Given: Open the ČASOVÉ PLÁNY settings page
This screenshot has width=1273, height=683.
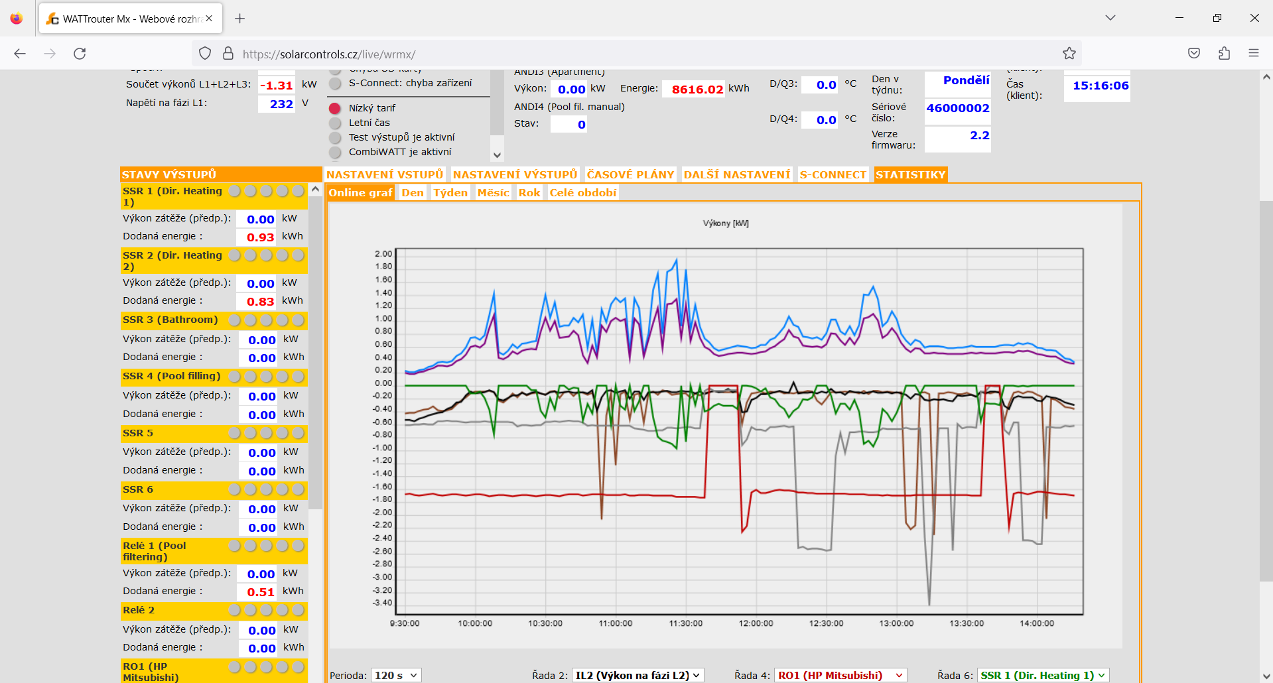Looking at the screenshot, I should click(630, 174).
